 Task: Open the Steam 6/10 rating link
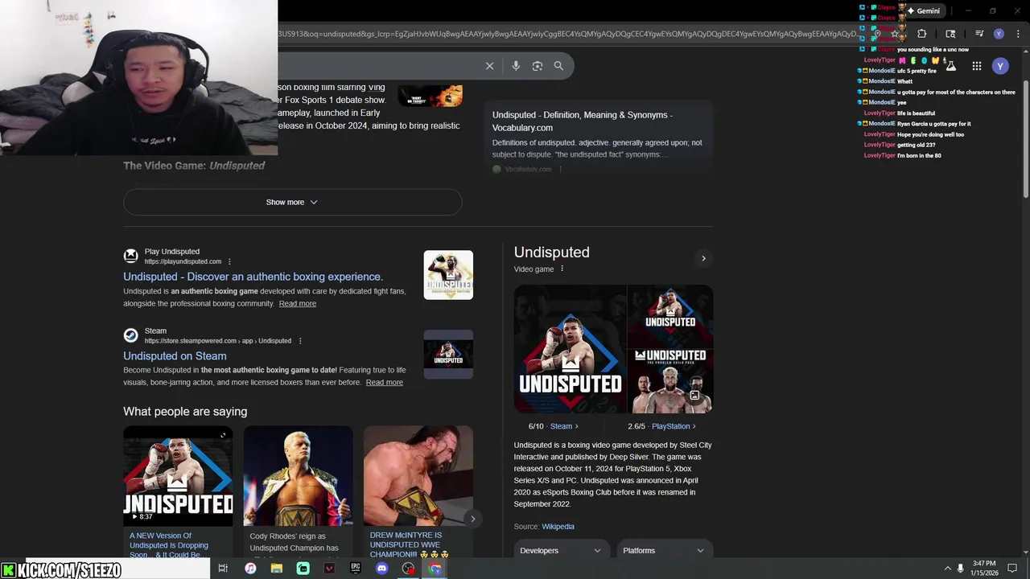[x=553, y=426]
